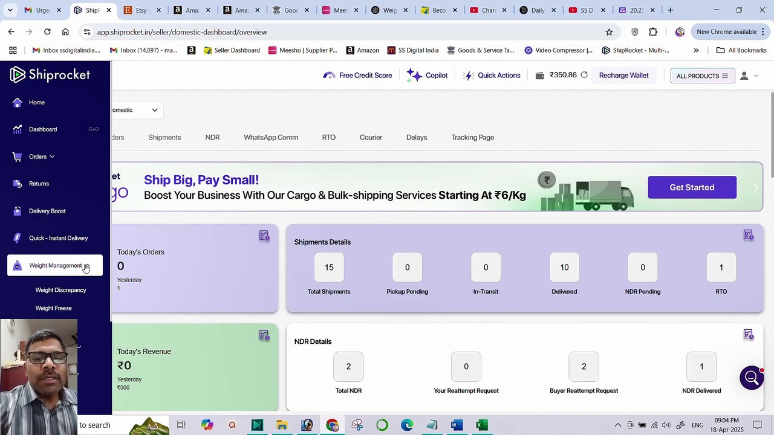Screen dimensions: 774x435
Task: Go back in browser
Action: click(11, 32)
